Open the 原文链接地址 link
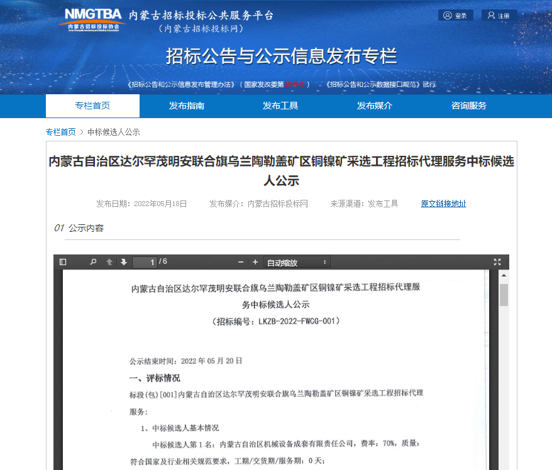The height and width of the screenshot is (470, 552). [443, 204]
